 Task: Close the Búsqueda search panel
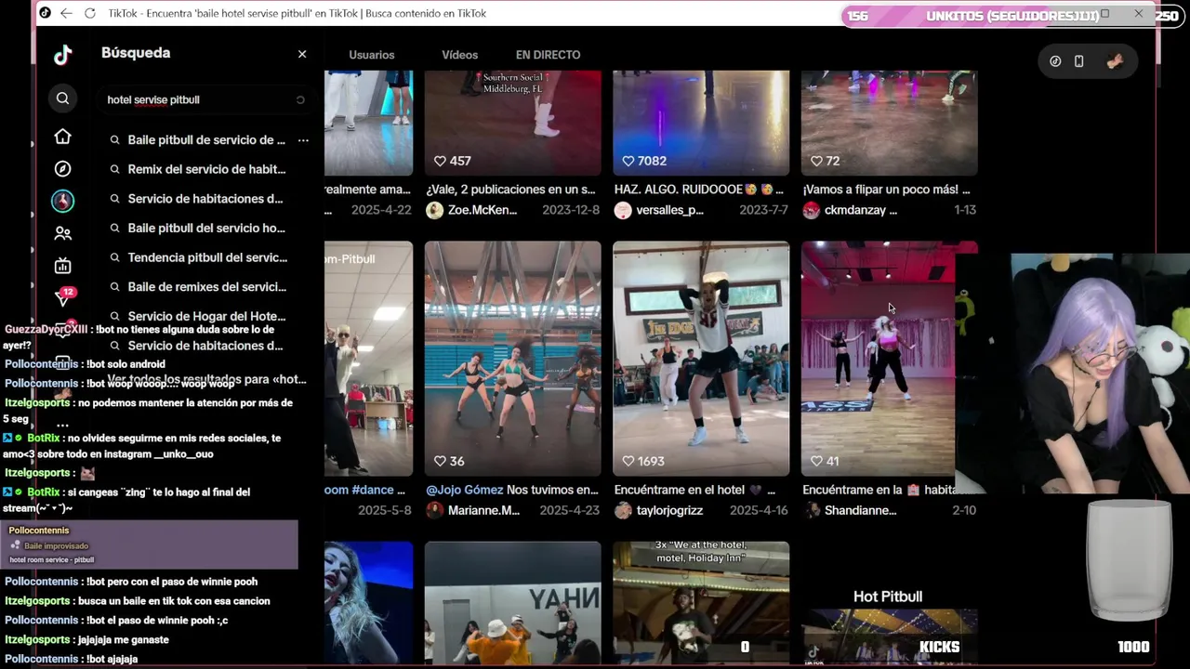[302, 54]
